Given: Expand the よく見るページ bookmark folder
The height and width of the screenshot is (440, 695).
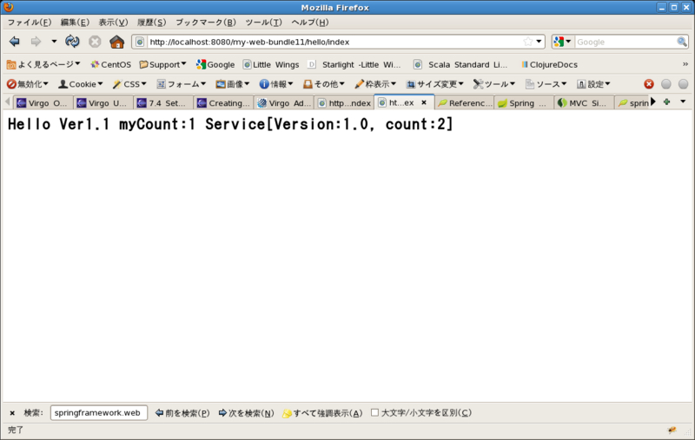Looking at the screenshot, I should click(x=43, y=64).
